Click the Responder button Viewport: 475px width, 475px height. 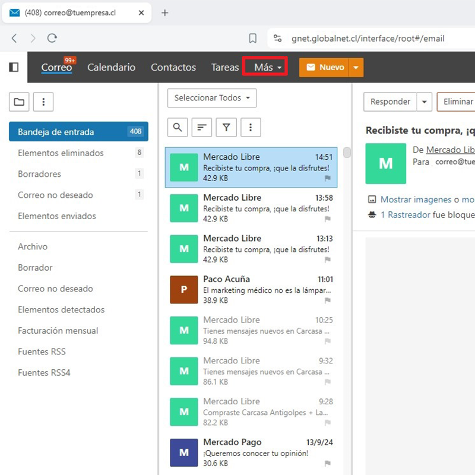tap(390, 102)
